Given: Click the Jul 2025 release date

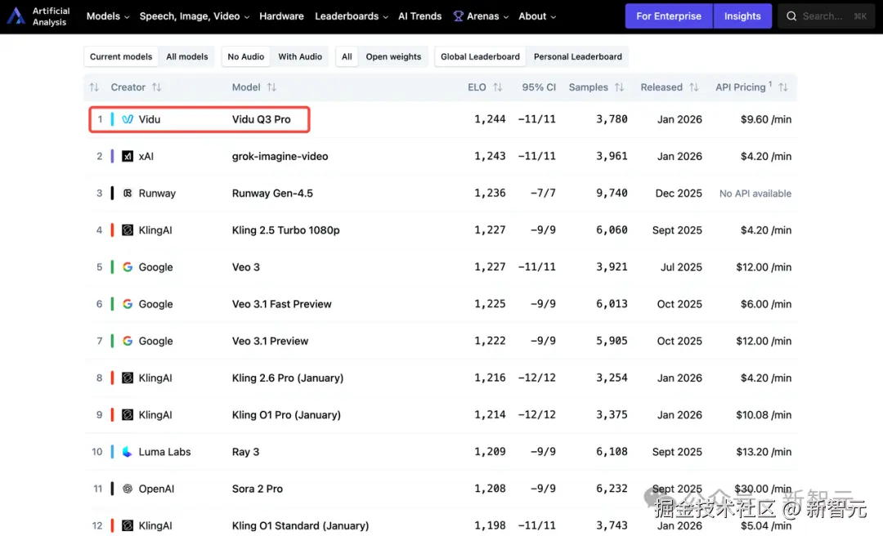Looking at the screenshot, I should tap(681, 267).
